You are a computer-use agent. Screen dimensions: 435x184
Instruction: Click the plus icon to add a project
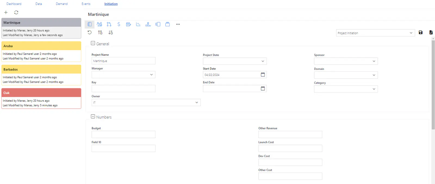(x=6, y=13)
